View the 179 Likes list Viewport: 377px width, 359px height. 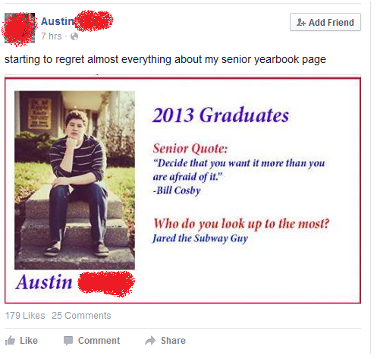pos(25,316)
